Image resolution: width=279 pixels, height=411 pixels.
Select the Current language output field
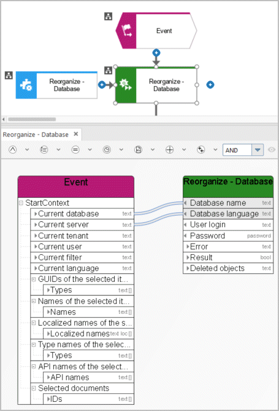point(82,268)
